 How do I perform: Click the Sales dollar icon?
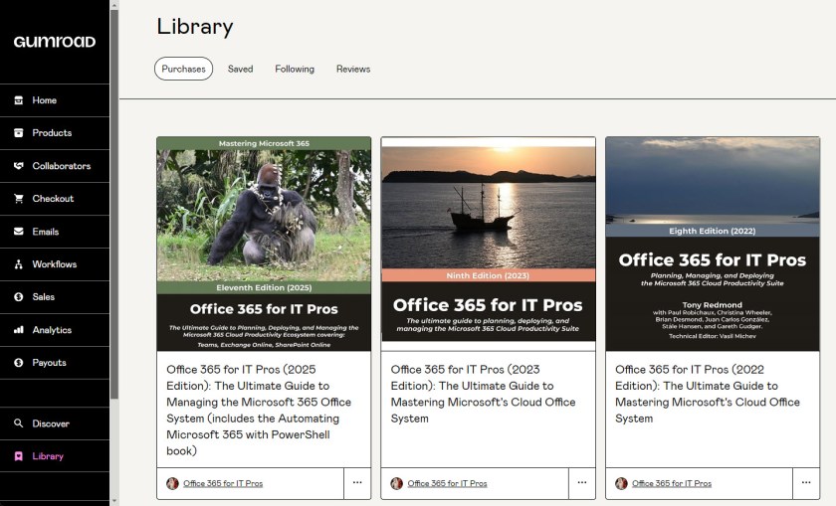tap(19, 296)
